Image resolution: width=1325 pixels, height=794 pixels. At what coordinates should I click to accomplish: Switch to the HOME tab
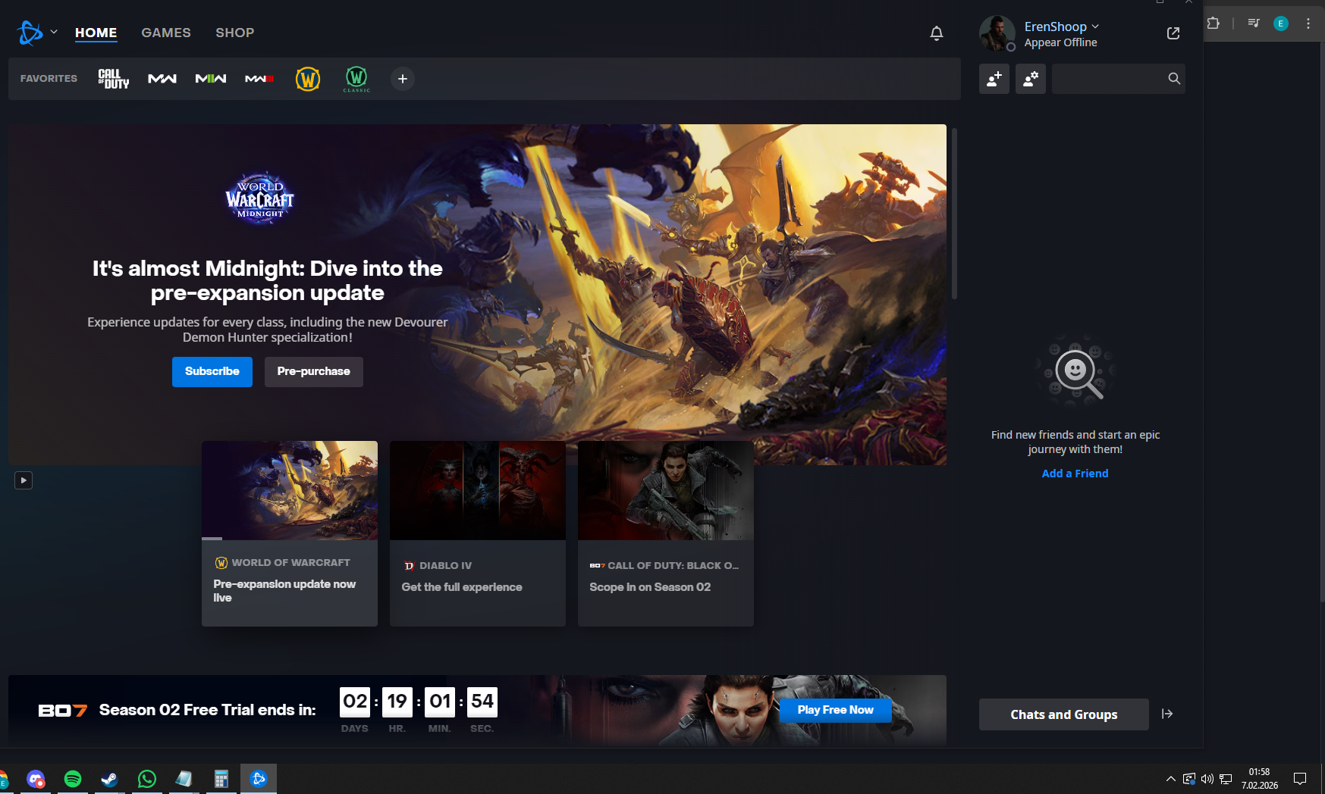pos(96,33)
